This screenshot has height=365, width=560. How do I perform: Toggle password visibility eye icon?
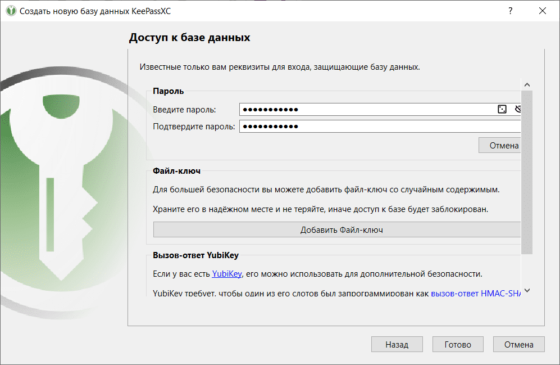pos(517,110)
